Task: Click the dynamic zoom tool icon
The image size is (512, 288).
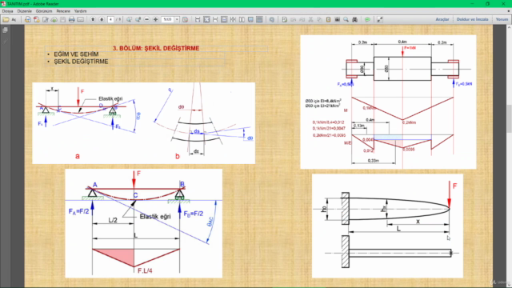Action: [x=138, y=19]
